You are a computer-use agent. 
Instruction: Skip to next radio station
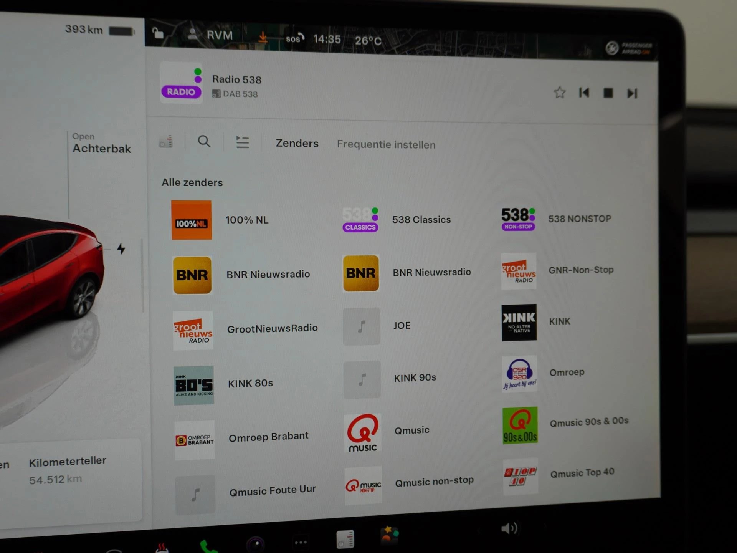[632, 93]
